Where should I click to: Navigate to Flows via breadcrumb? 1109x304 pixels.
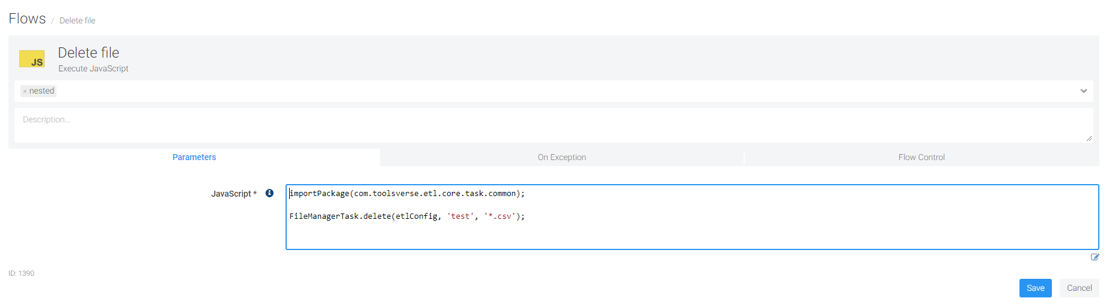point(27,19)
